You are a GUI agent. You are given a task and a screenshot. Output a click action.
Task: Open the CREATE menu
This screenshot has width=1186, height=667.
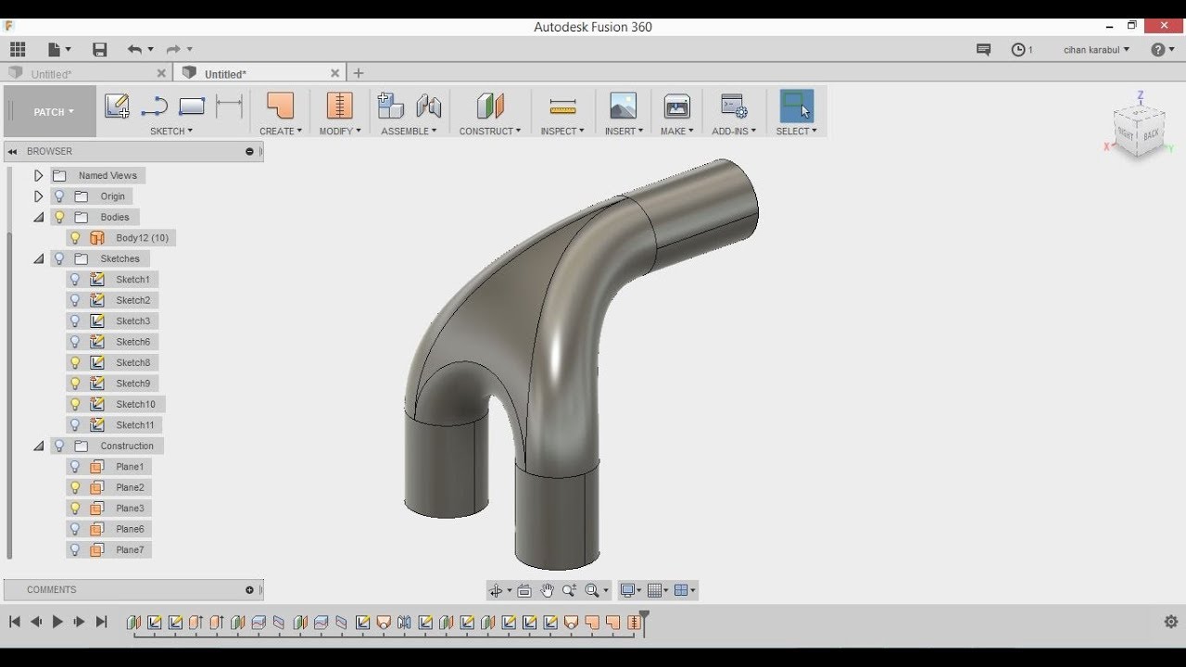tap(281, 132)
